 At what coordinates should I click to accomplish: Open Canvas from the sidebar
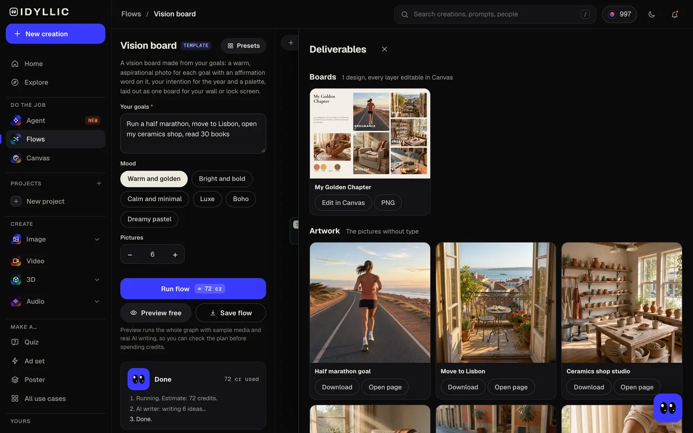55,158
